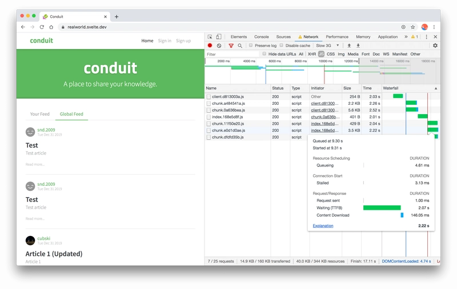Go forward with browser forward arrow

33,27
